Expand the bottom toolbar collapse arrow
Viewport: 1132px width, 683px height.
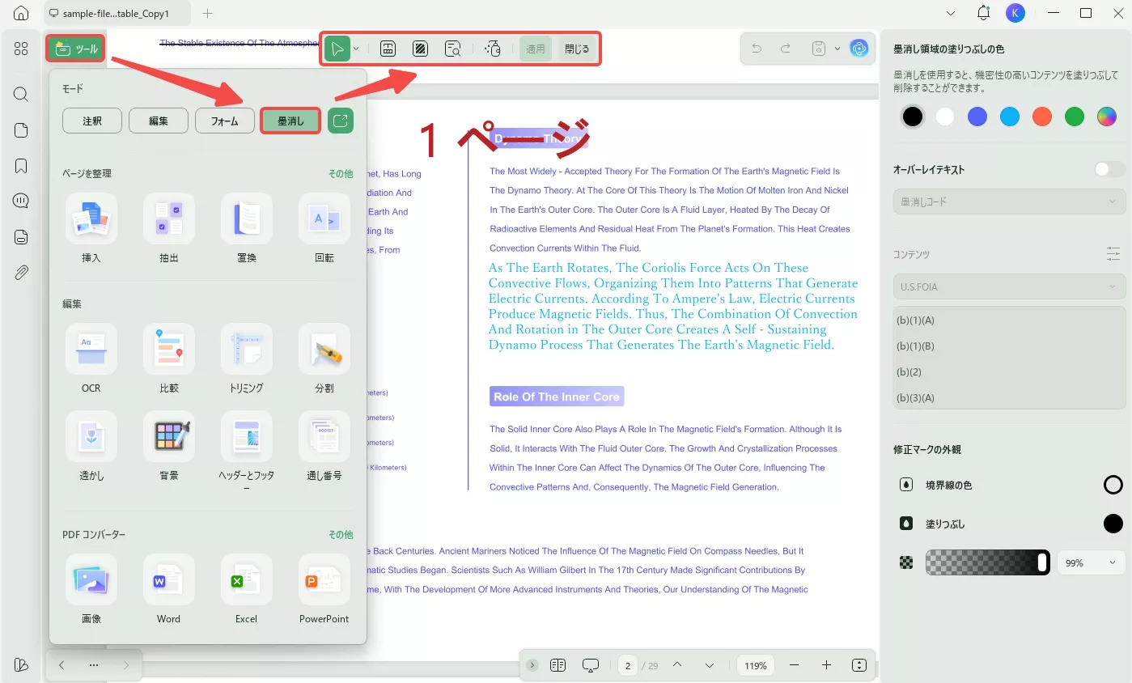[532, 665]
